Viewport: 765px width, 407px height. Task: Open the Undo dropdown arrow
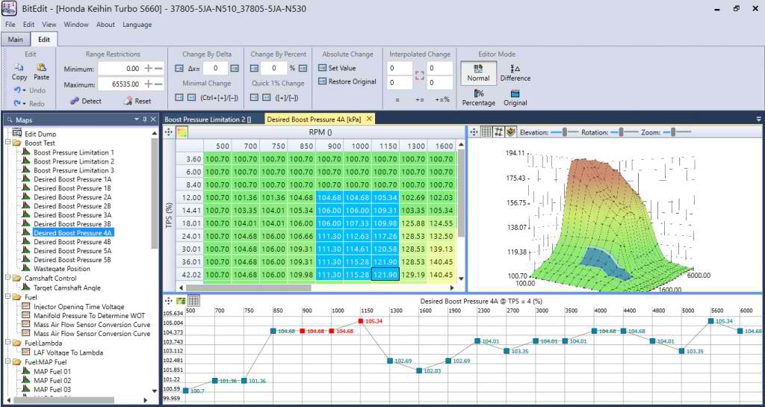coord(24,90)
